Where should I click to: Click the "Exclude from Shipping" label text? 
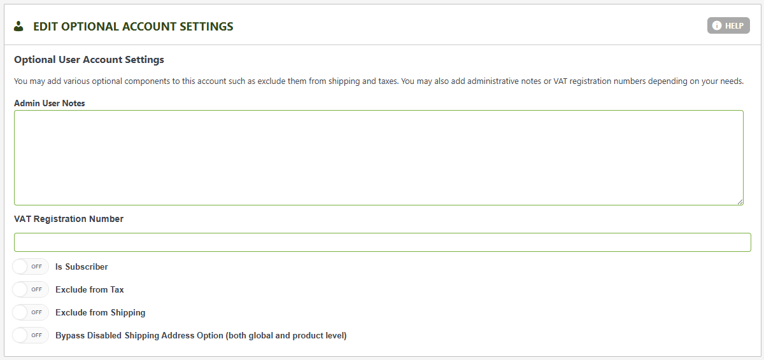(101, 313)
